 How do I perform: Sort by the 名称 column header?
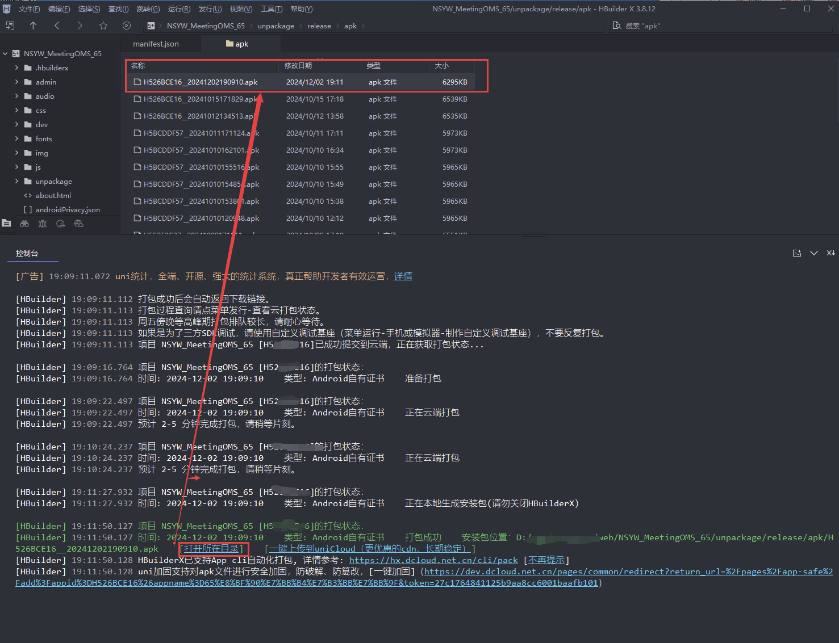coord(138,66)
